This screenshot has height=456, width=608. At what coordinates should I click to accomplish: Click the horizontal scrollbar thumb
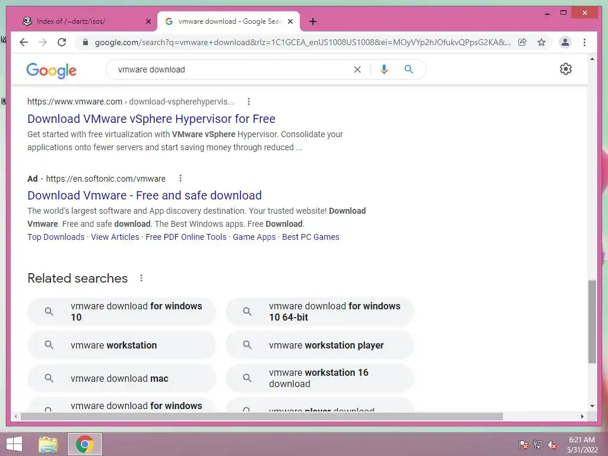click(x=262, y=416)
